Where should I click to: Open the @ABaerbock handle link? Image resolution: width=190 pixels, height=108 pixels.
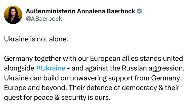click(44, 19)
